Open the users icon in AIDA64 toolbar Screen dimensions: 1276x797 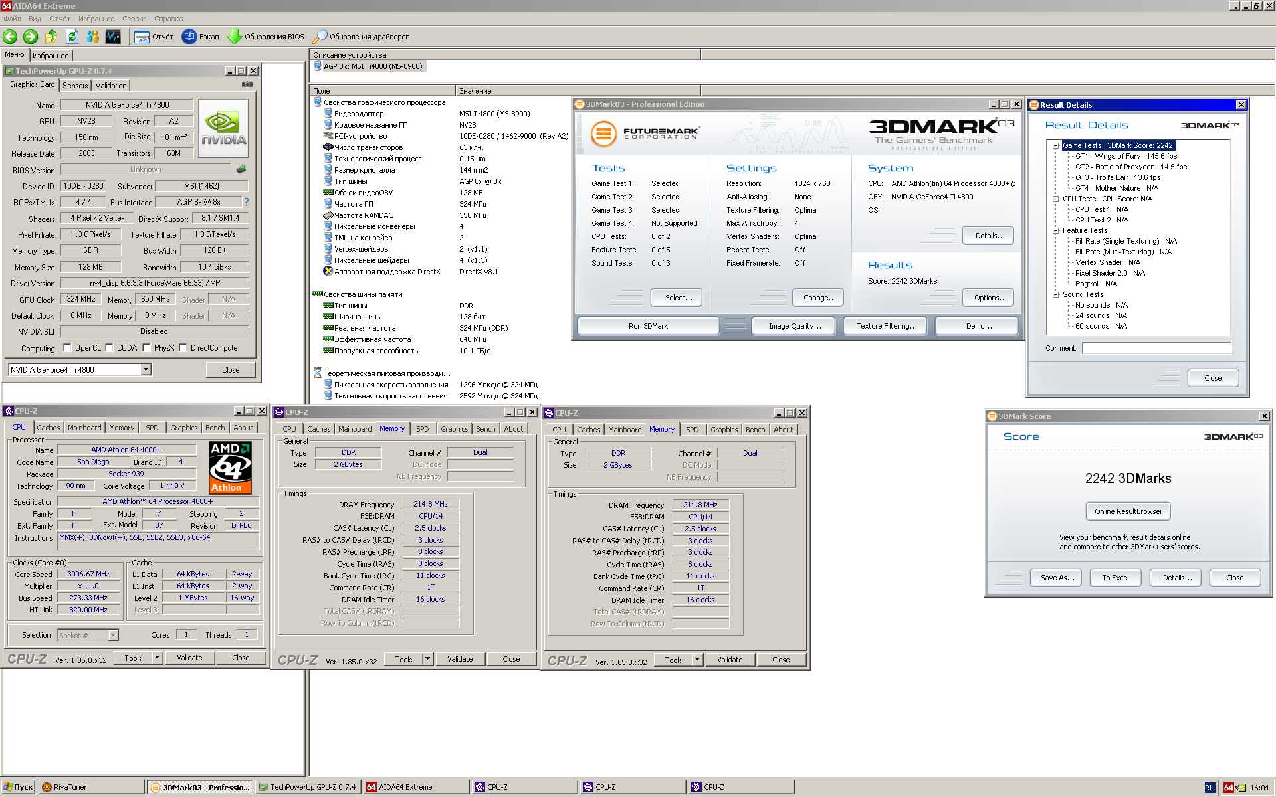coord(92,37)
